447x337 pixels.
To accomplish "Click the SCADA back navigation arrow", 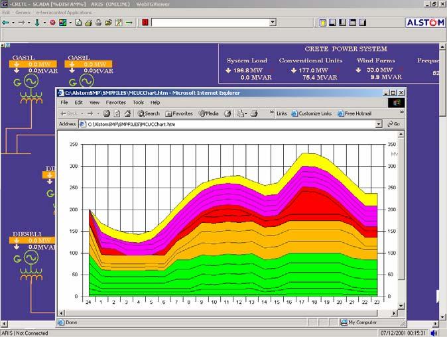I will point(5,23).
